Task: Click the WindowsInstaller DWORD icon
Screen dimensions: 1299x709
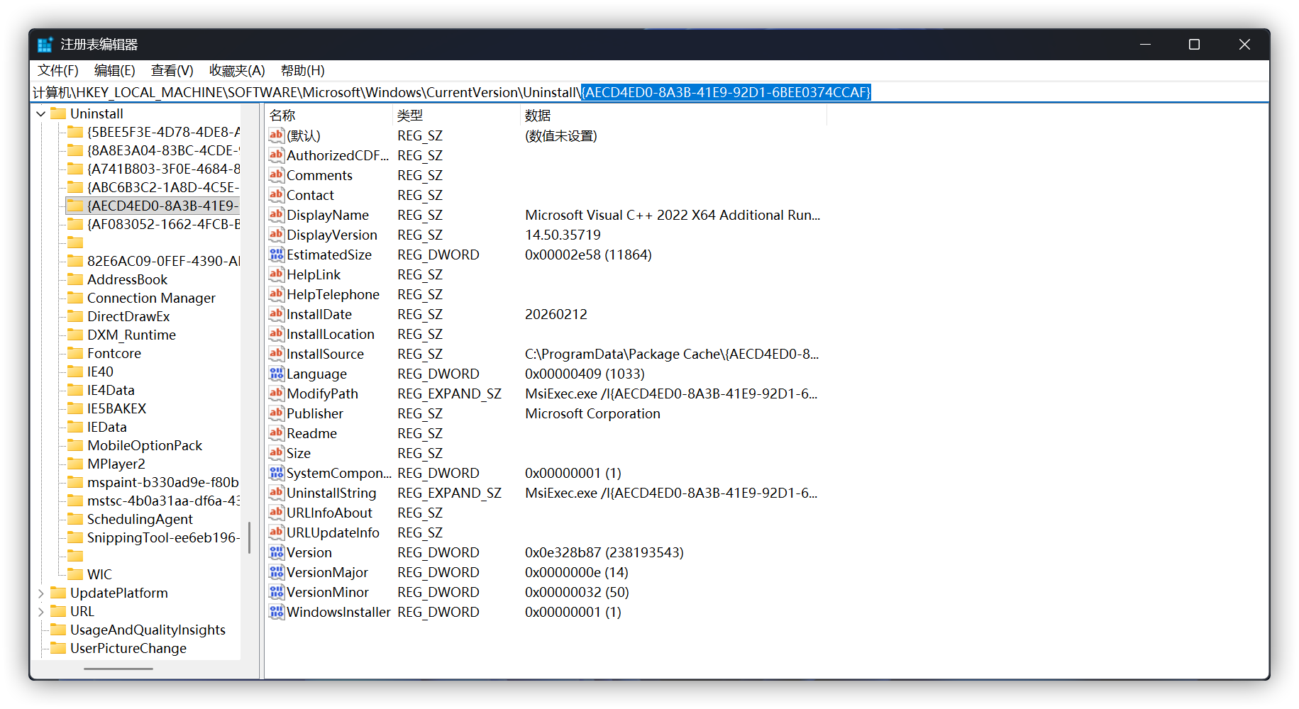Action: click(276, 612)
